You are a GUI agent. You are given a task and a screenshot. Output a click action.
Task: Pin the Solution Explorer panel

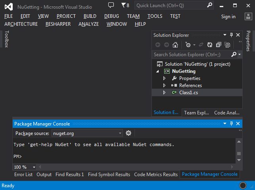(231, 35)
